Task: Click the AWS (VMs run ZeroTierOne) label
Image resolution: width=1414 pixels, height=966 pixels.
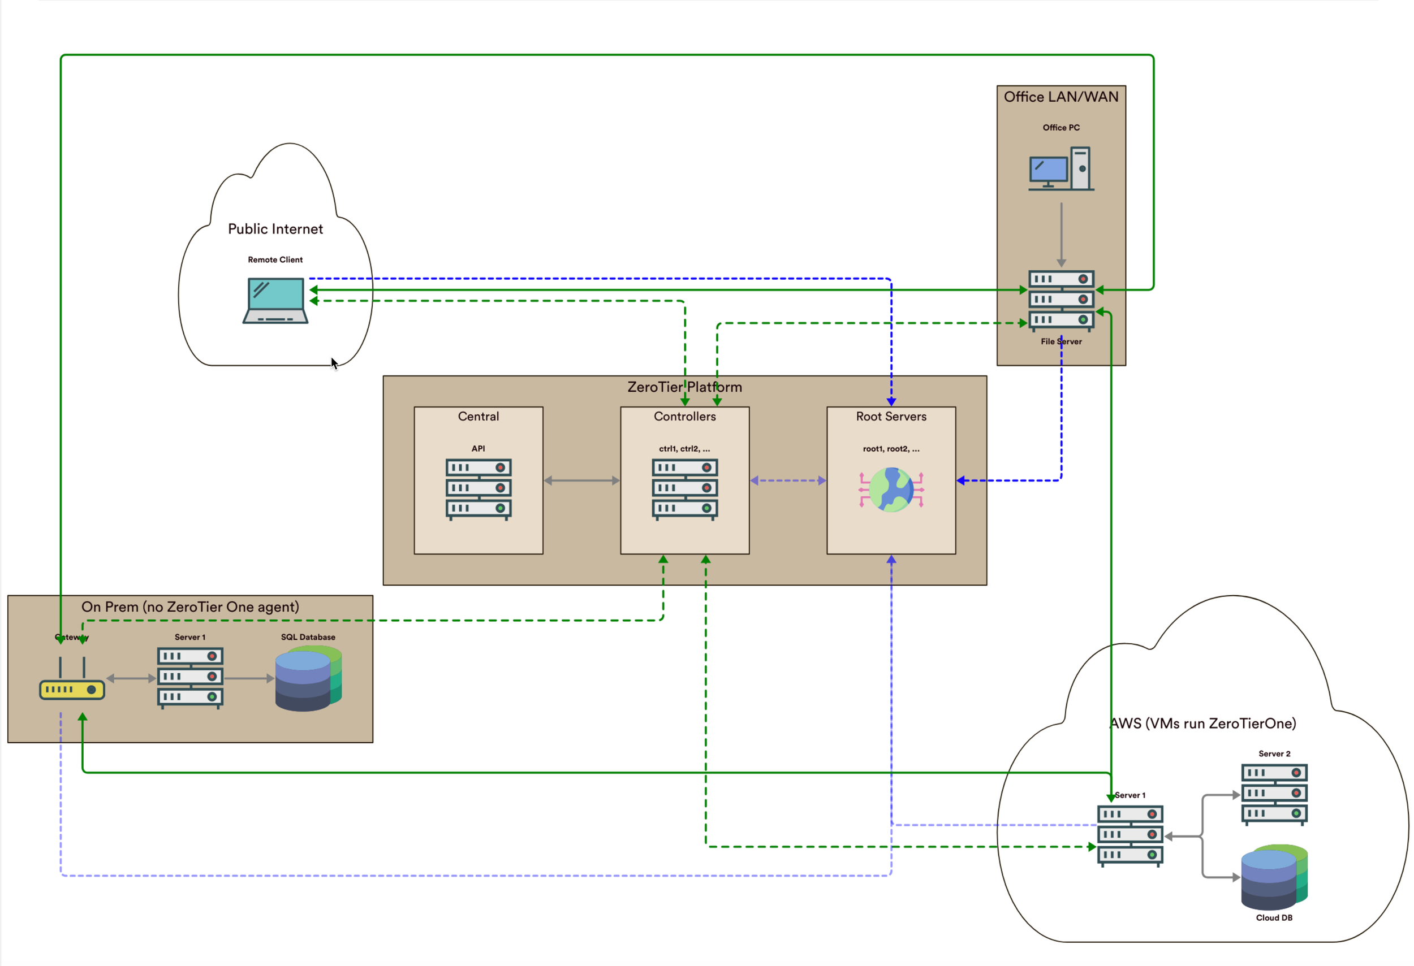Action: (1202, 724)
